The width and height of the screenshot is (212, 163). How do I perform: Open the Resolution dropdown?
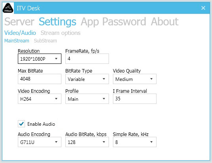tap(40, 59)
